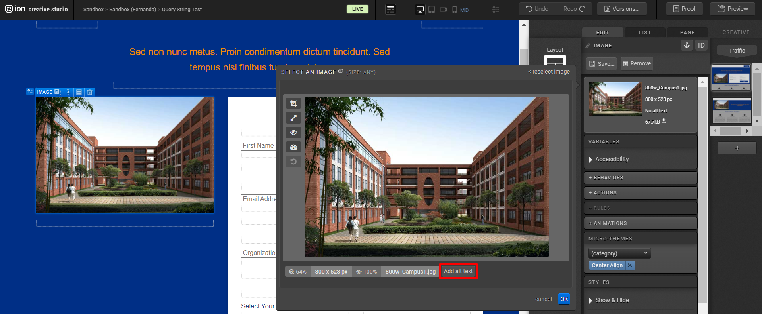Viewport: 762px width, 314px height.
Task: Click the canvas scrollbar up arrow
Action: [524, 25]
